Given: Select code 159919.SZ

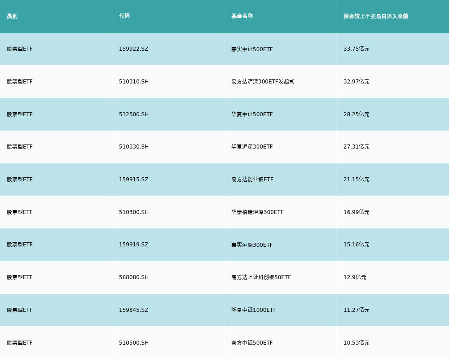Looking at the screenshot, I should point(134,245).
